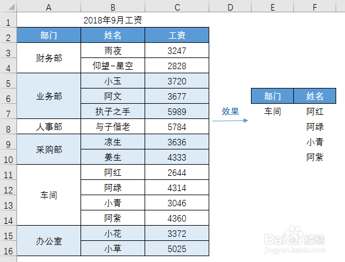Select row 5 header

(8, 81)
